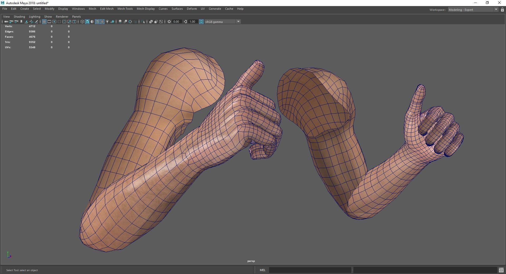This screenshot has width=506, height=274.
Task: Click the exposure value field showing 0.00
Action: tap(176, 22)
